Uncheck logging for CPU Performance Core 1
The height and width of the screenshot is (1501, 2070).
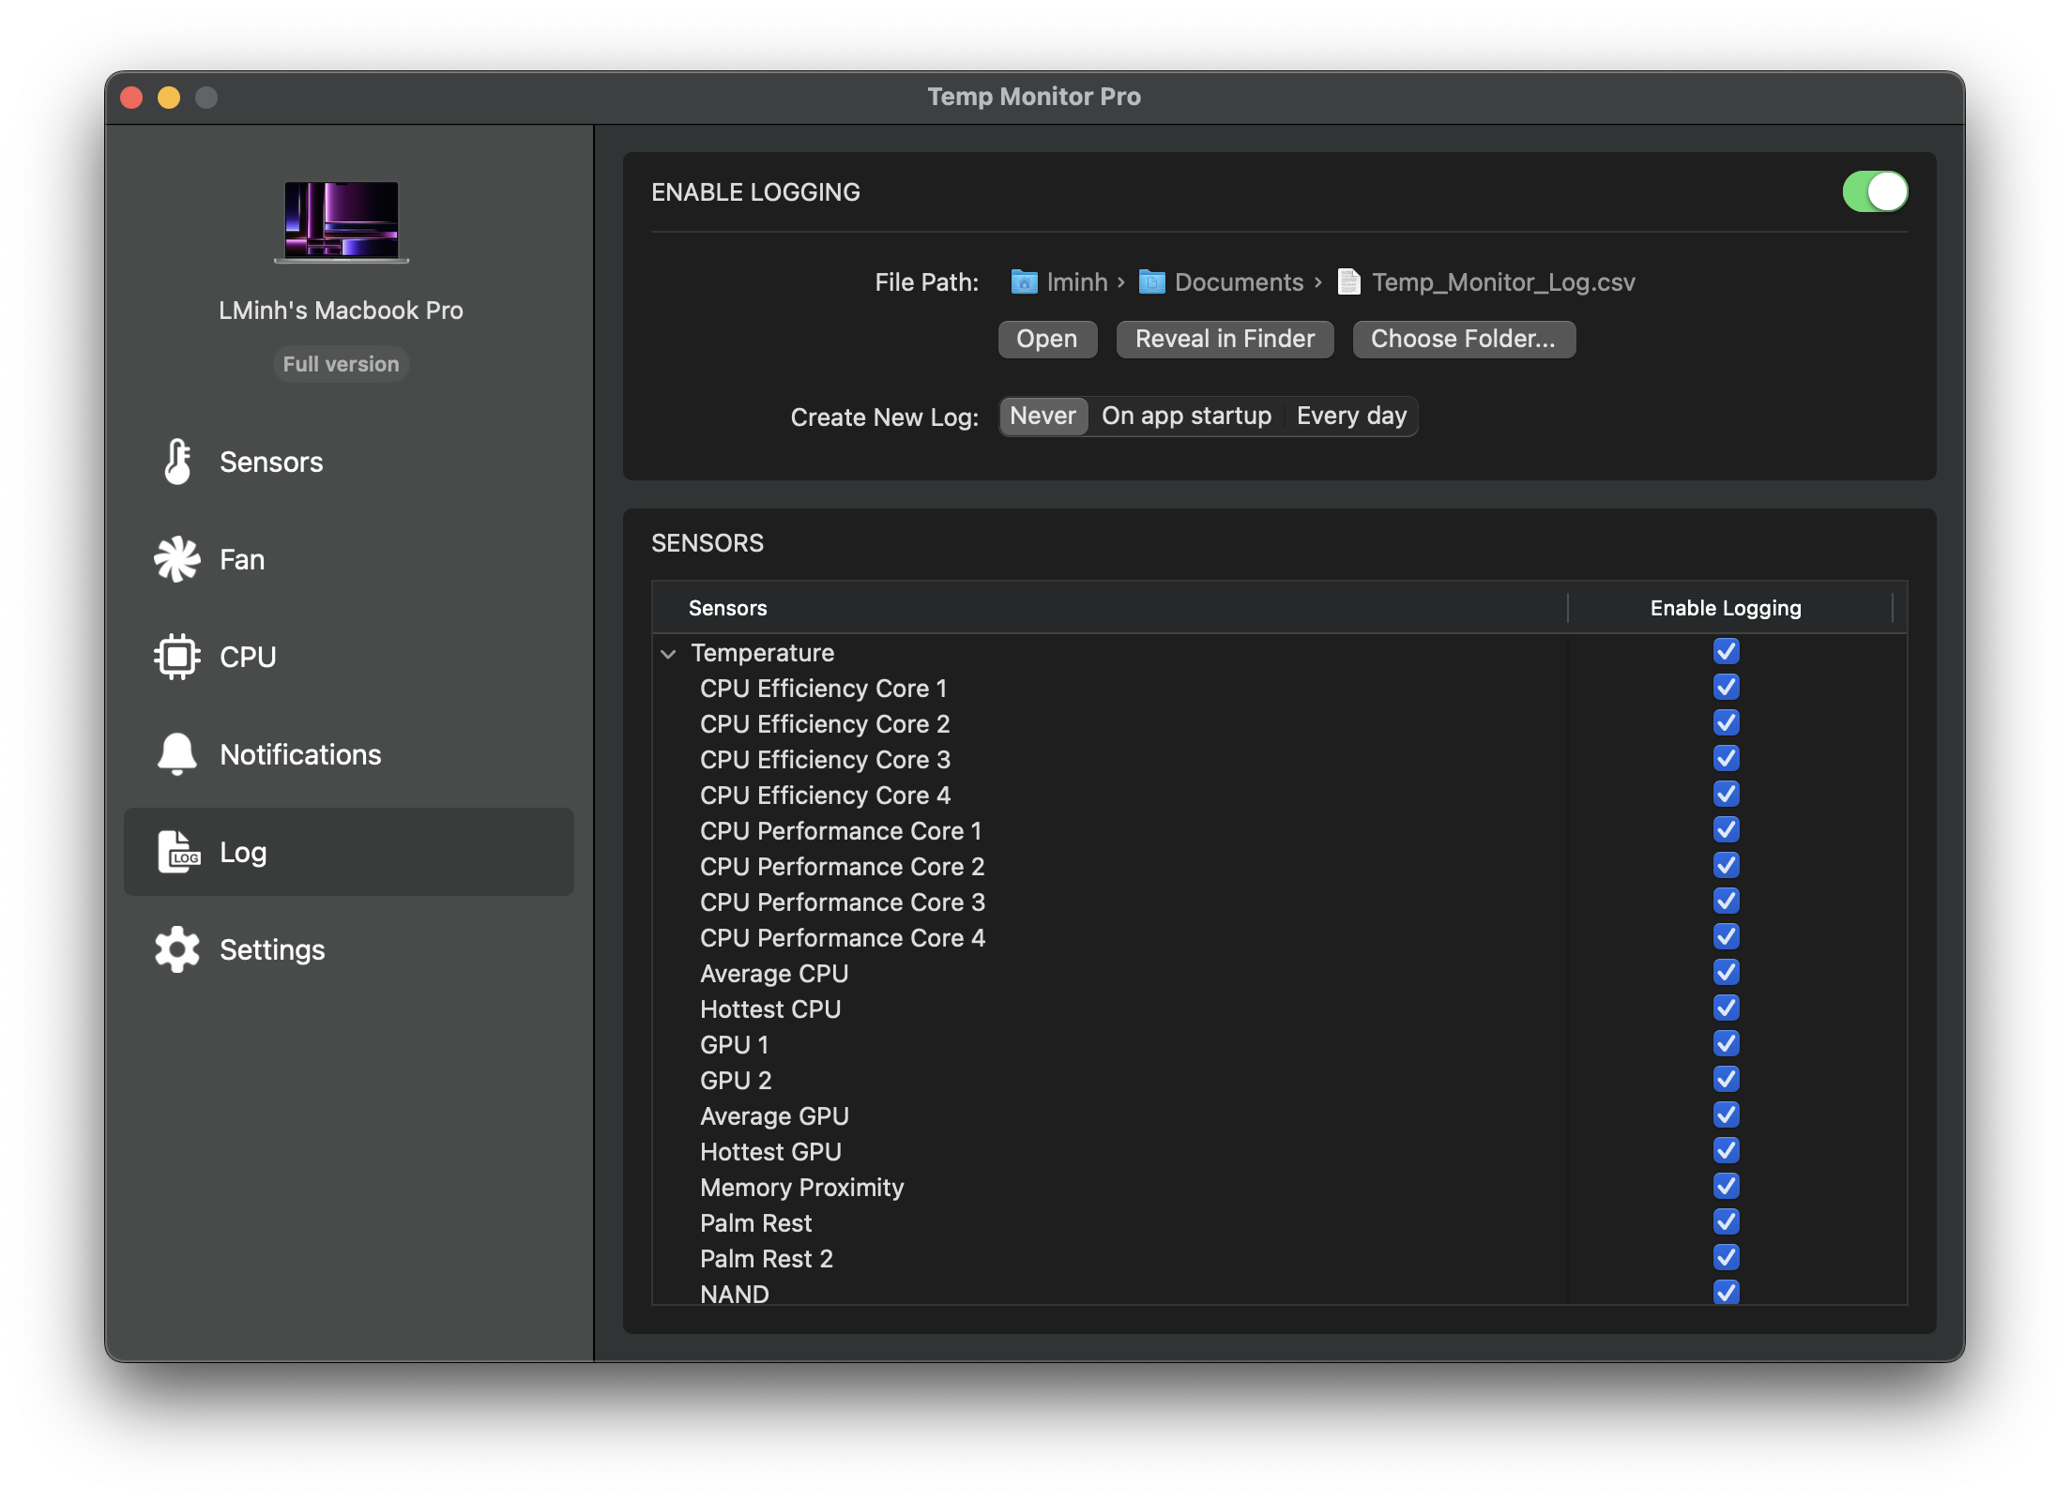click(1726, 829)
